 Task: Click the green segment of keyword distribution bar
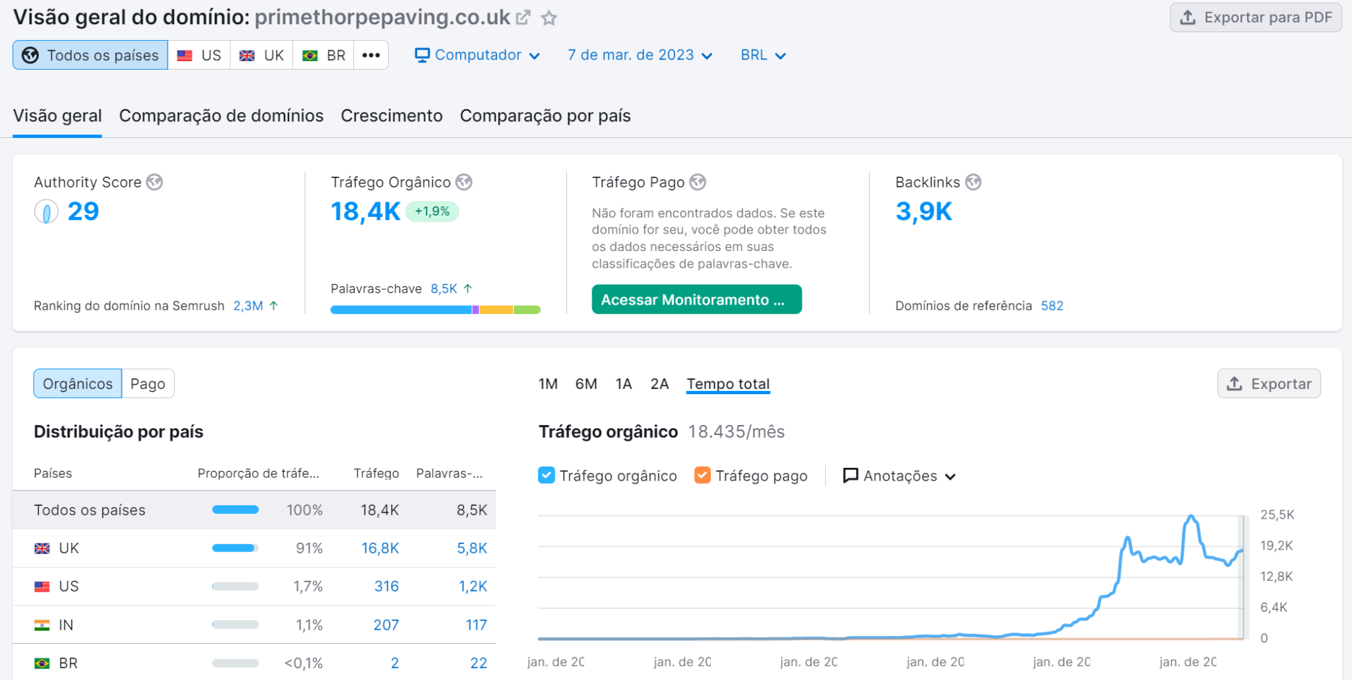pyautogui.click(x=527, y=310)
